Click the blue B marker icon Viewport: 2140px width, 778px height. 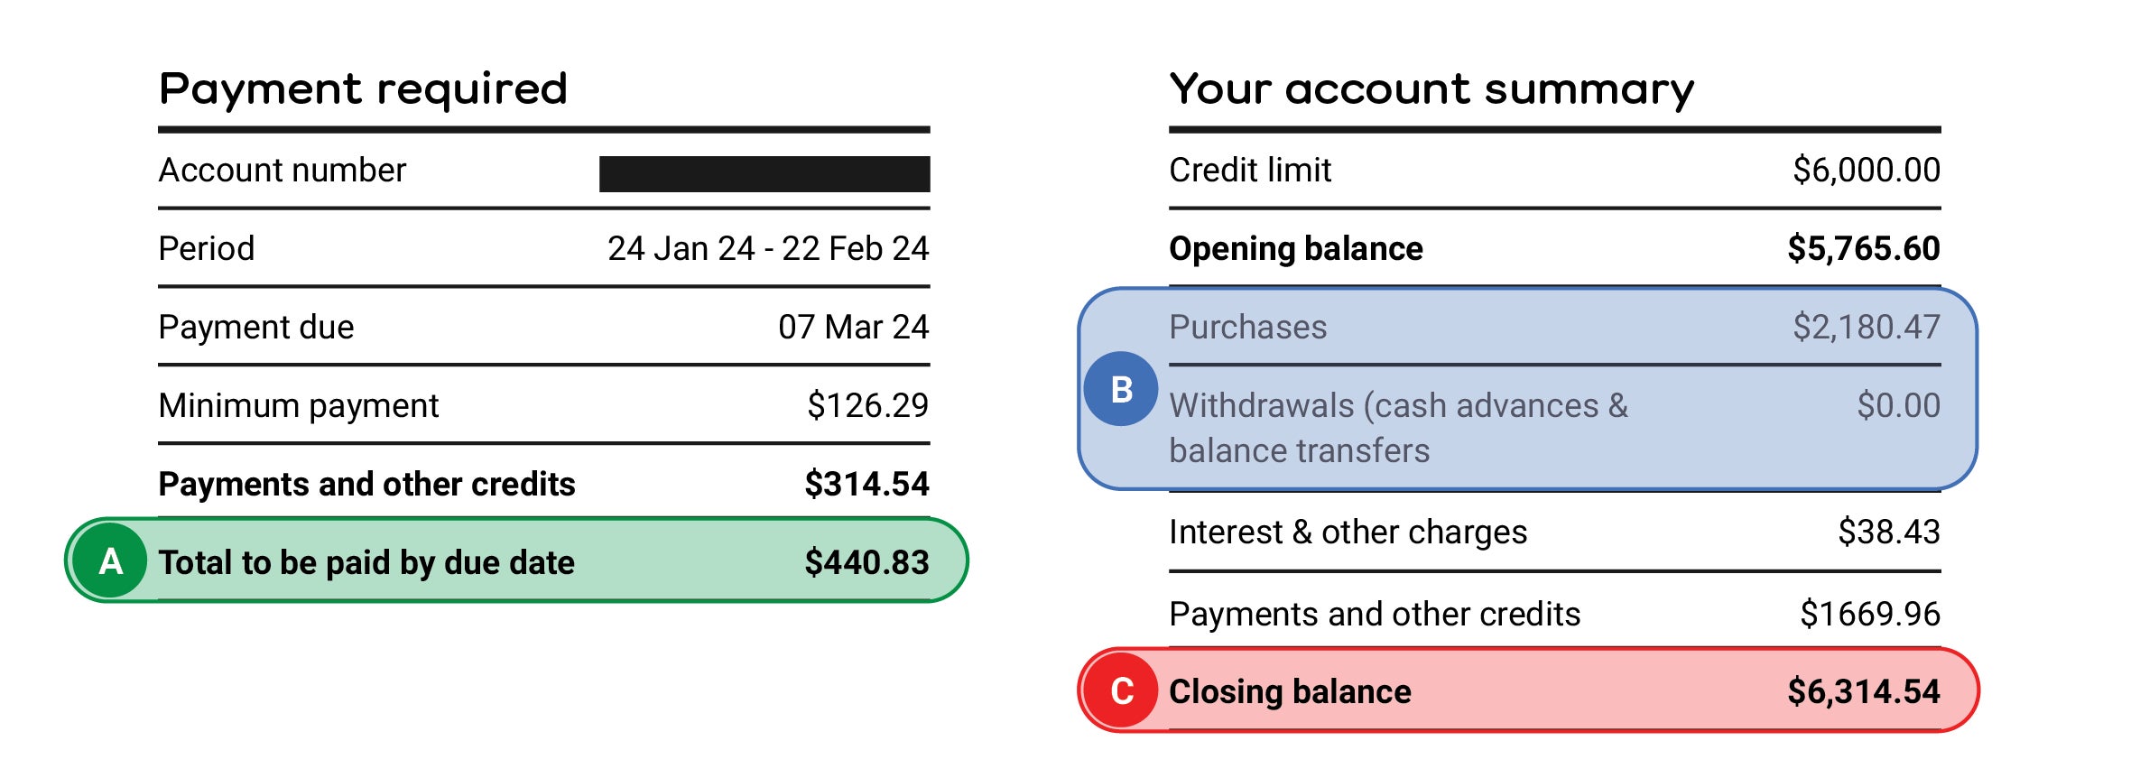pyautogui.click(x=1121, y=389)
